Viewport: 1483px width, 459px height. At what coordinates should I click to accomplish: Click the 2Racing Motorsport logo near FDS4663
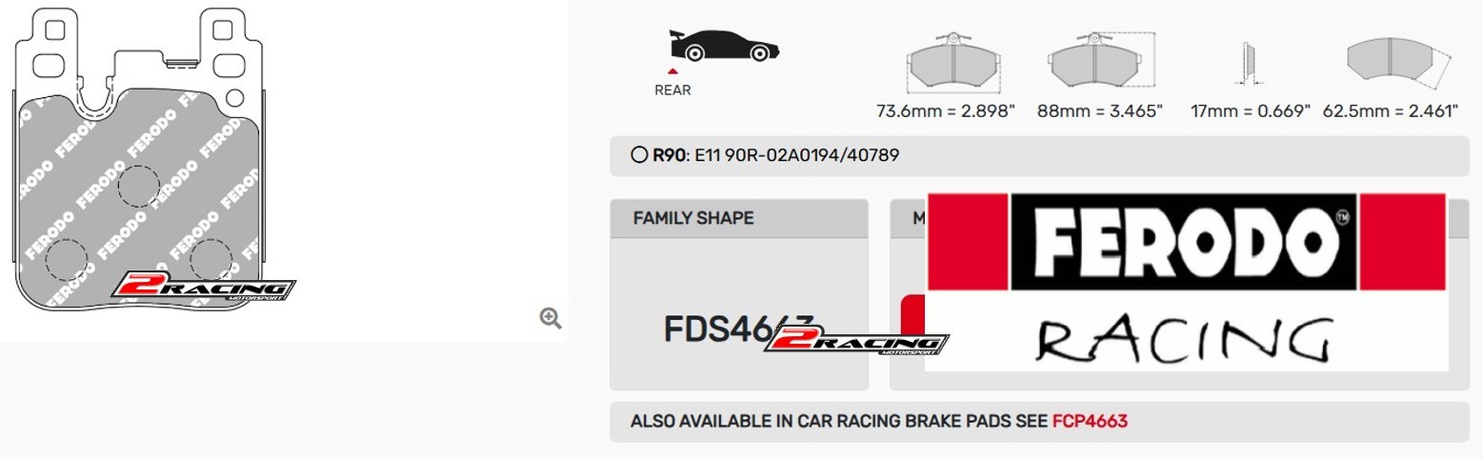(x=856, y=339)
